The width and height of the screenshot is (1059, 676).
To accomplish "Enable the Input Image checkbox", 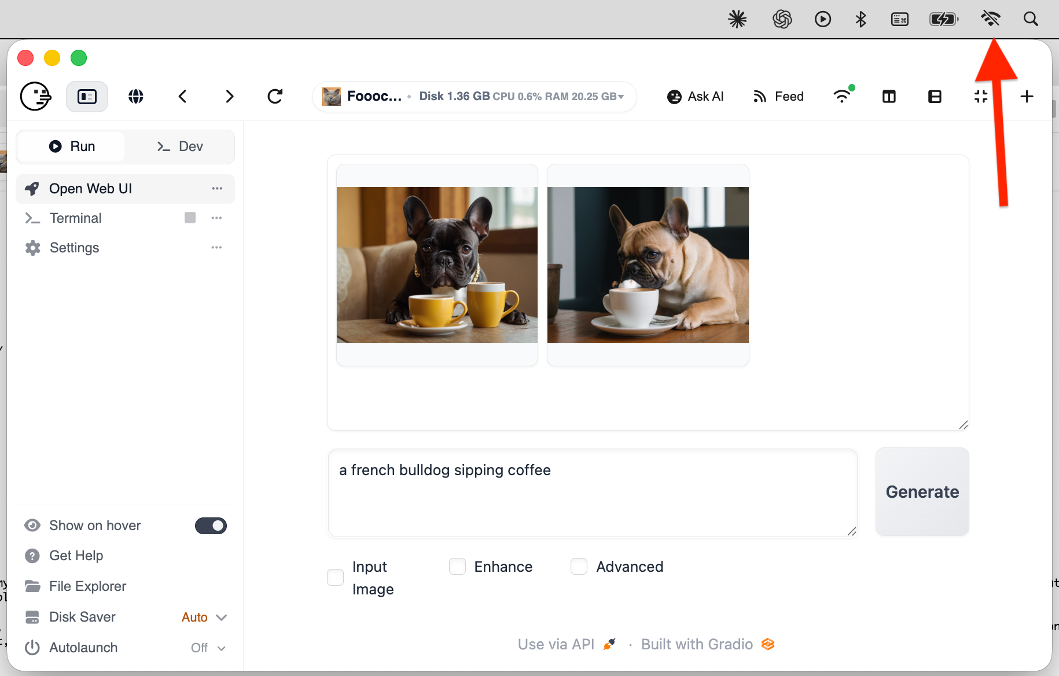I will [336, 578].
